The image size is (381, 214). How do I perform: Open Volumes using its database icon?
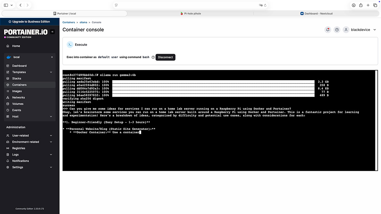[7, 104]
